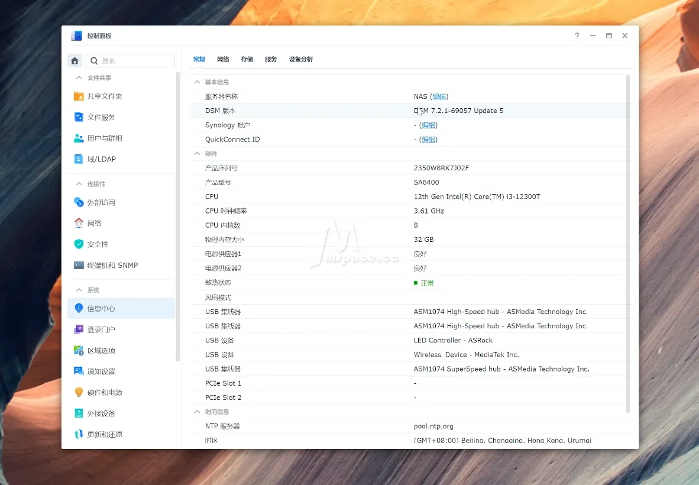699x485 pixels.
Task: Click the 搜索 input field
Action: (130, 60)
